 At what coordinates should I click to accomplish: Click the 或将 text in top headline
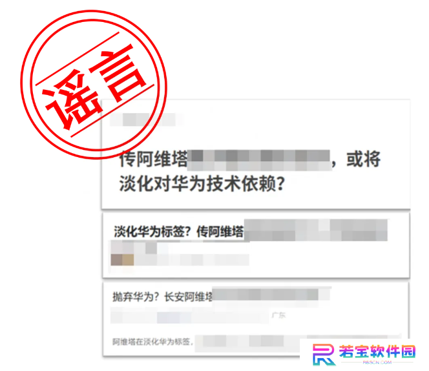click(364, 159)
